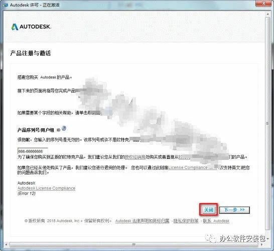Open the Autodesk License Compliance link
The height and width of the screenshot is (251, 274).
(46, 188)
